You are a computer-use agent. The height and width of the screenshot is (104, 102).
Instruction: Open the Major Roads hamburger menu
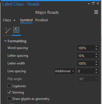click(96, 12)
